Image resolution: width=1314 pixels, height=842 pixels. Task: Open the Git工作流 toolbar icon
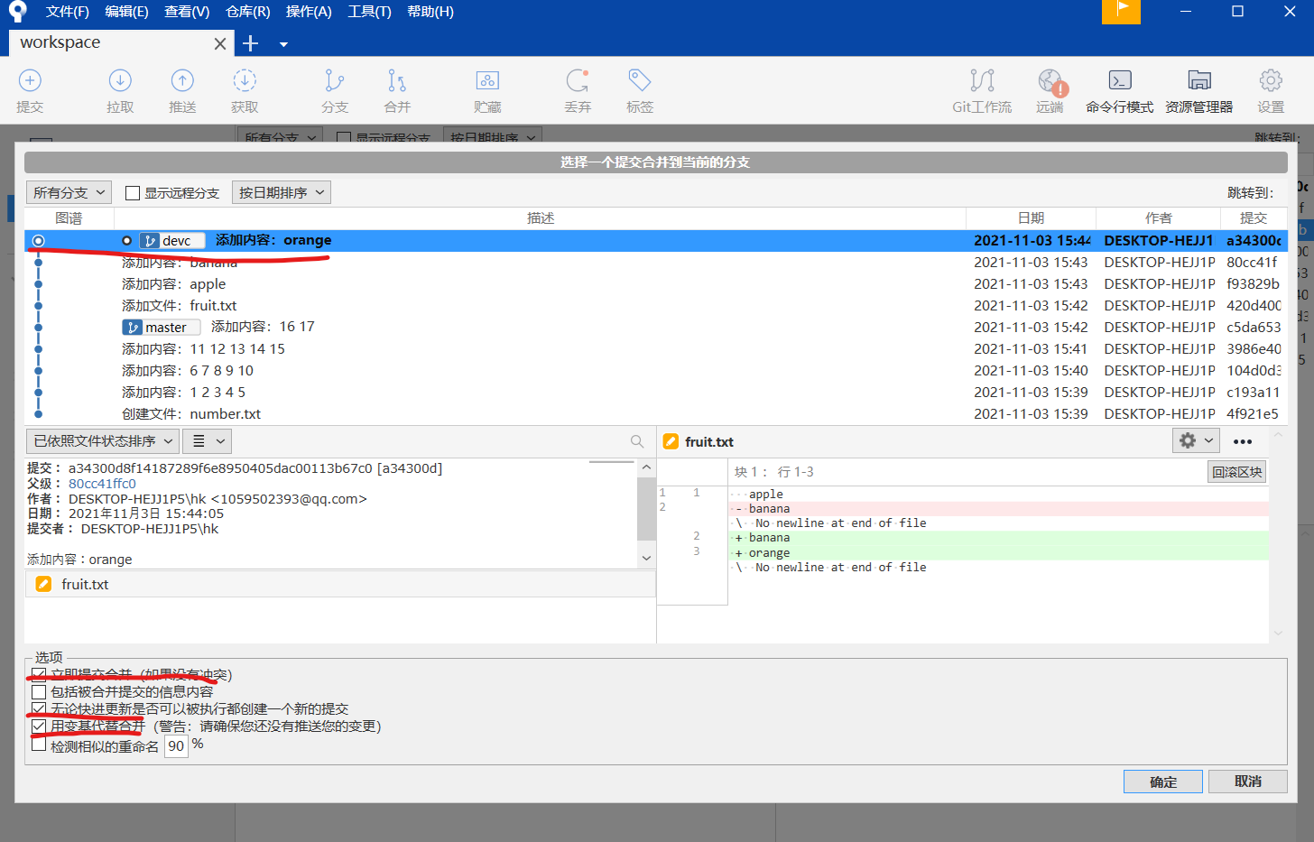tap(982, 81)
